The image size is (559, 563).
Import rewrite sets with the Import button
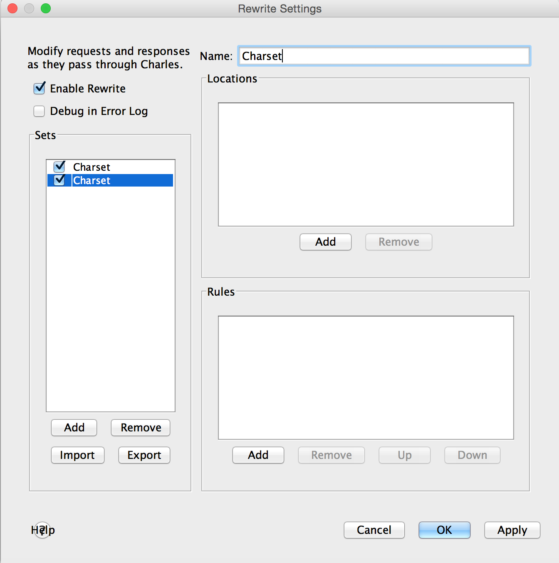77,455
